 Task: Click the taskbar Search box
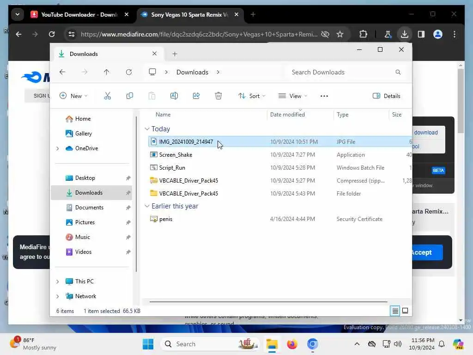tap(210, 344)
